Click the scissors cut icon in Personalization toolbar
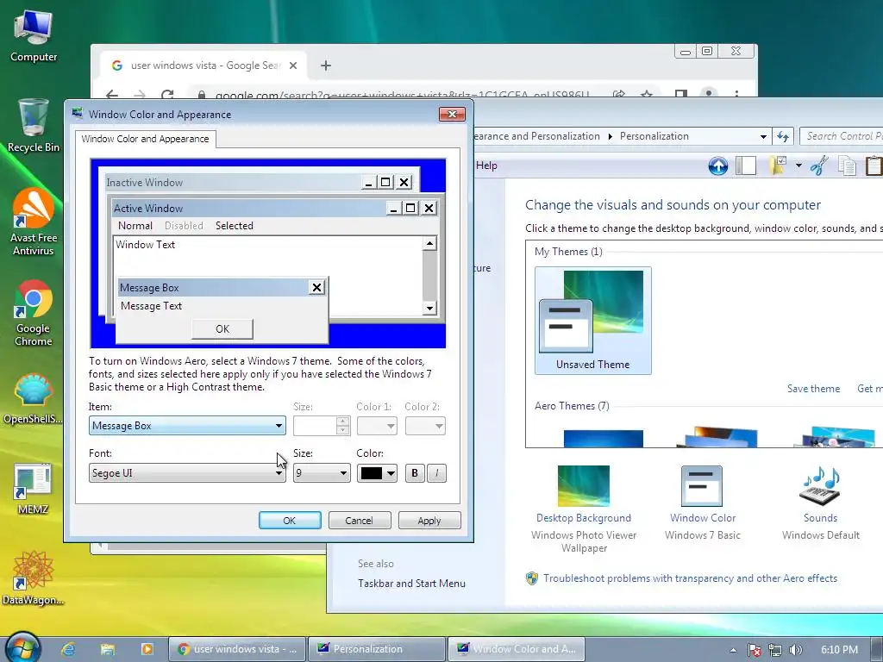Viewport: 883px width, 662px height. pos(819,165)
